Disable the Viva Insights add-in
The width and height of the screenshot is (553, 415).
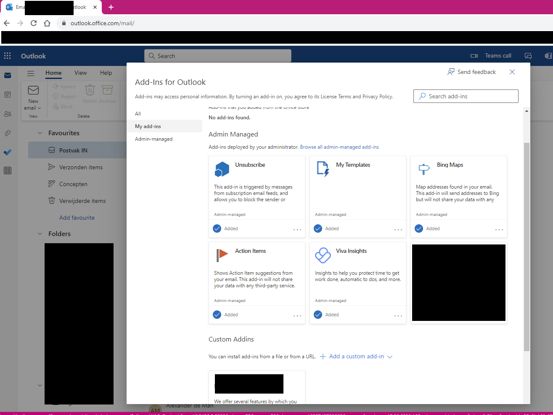(318, 314)
